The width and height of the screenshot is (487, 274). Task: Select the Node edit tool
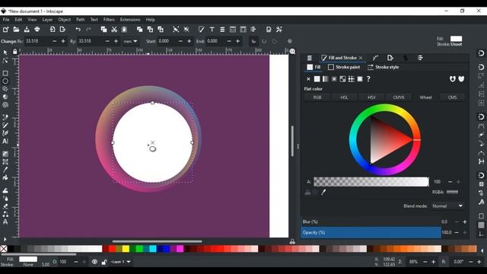[x=5, y=61]
